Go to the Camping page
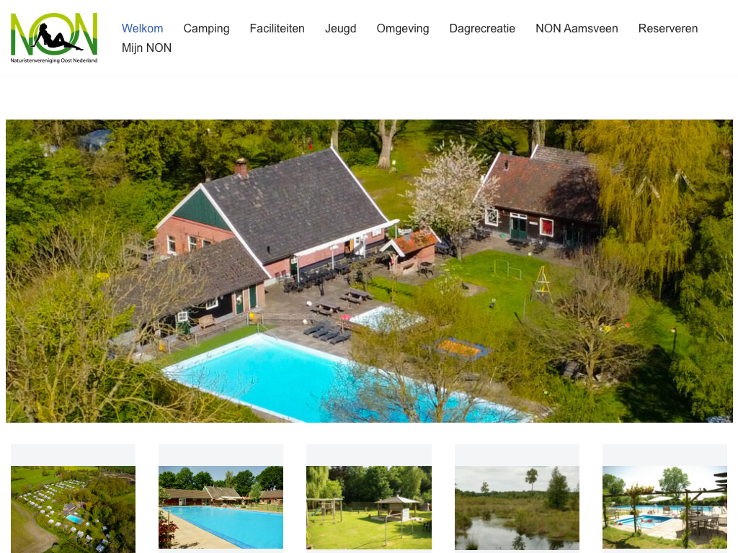This screenshot has width=738, height=553. click(x=206, y=28)
